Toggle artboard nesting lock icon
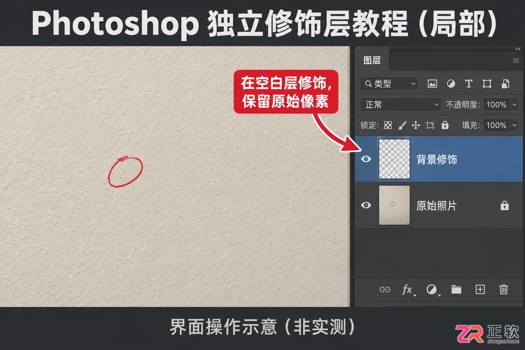 [430, 125]
